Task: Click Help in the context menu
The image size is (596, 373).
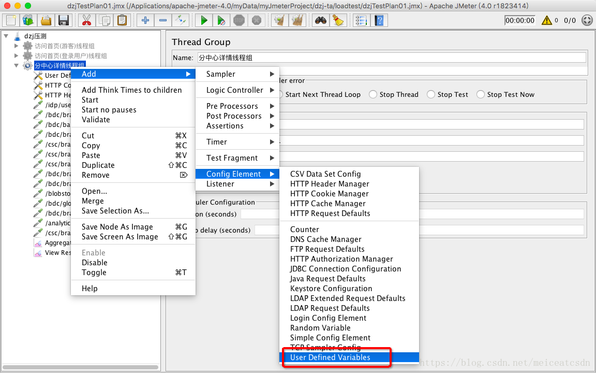Action: (x=133, y=289)
